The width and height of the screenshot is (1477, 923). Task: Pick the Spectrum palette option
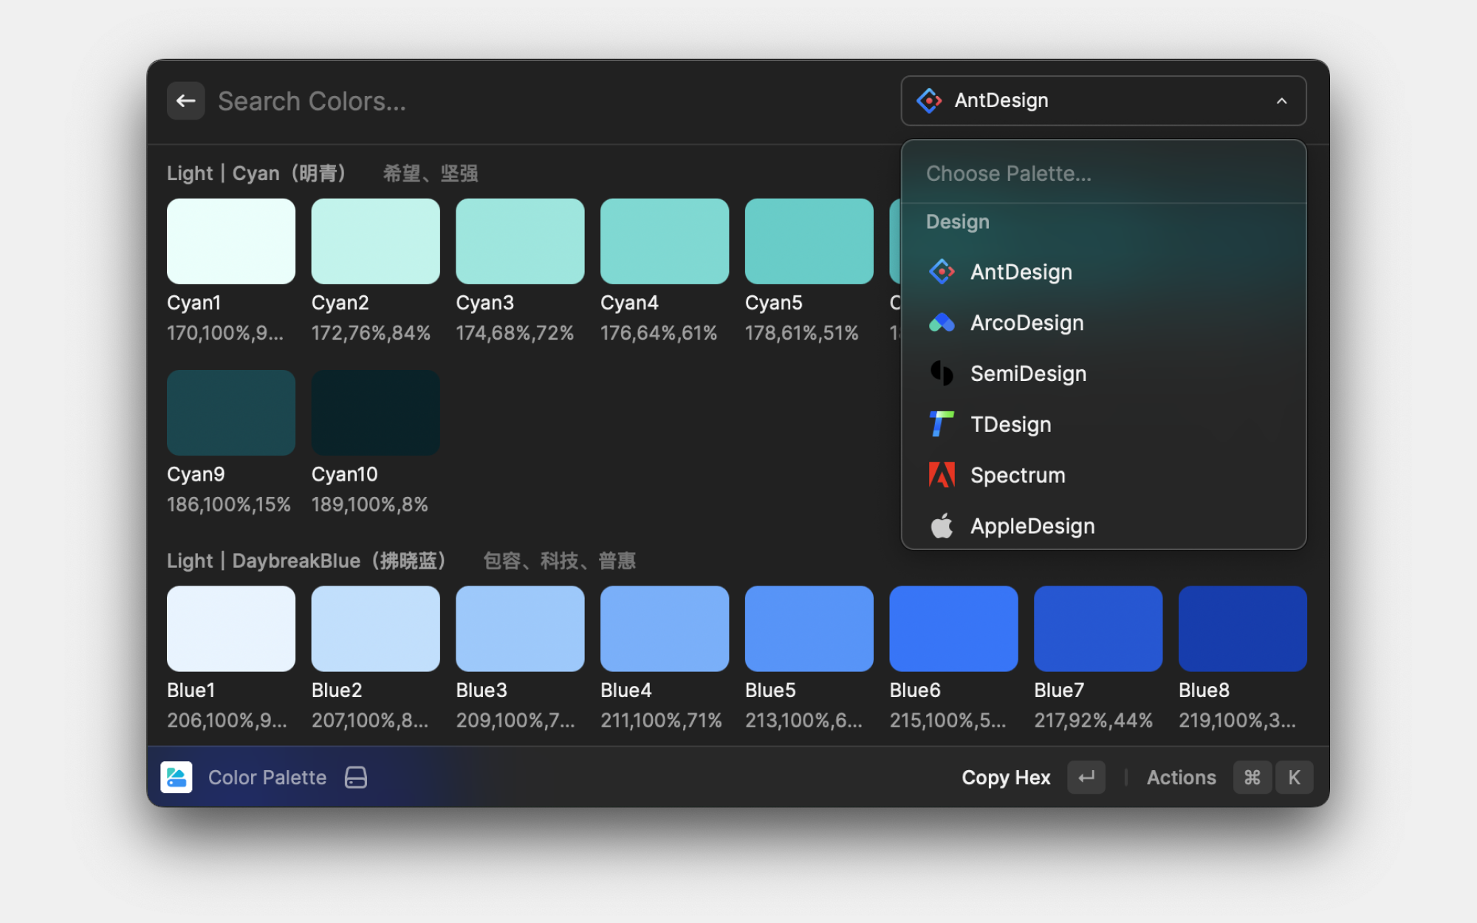point(1018,475)
